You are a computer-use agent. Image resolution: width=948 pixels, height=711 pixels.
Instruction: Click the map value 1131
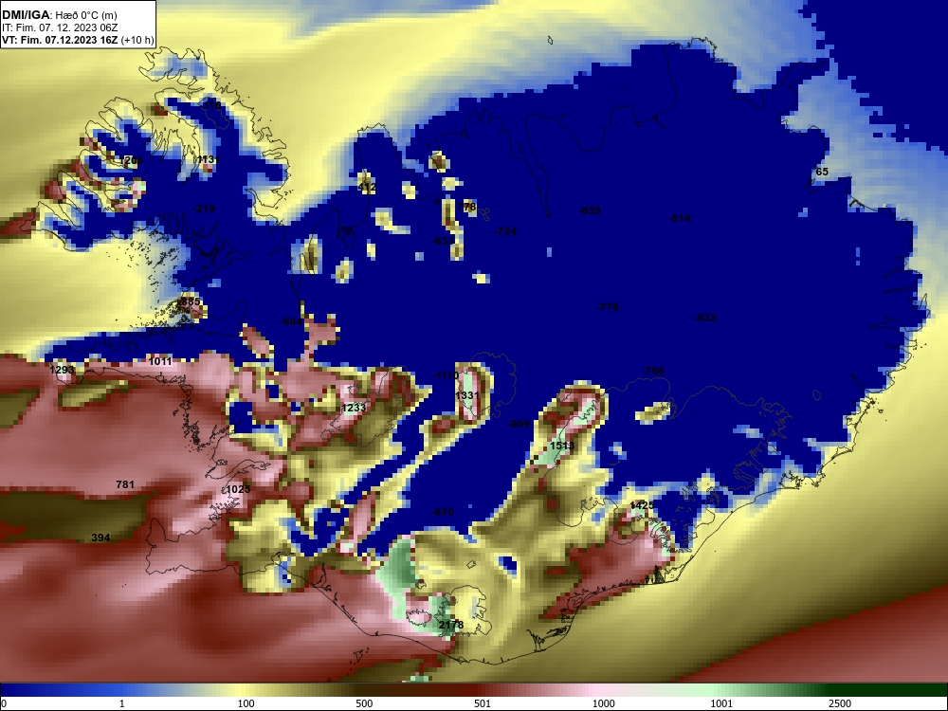208,159
